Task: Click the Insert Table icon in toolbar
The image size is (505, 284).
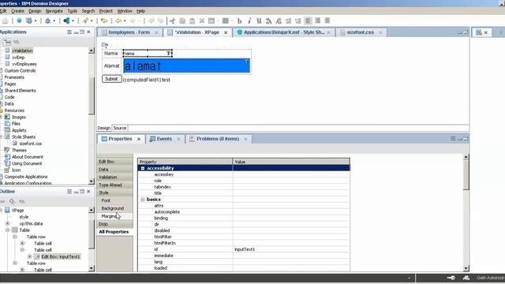Action: [226, 21]
